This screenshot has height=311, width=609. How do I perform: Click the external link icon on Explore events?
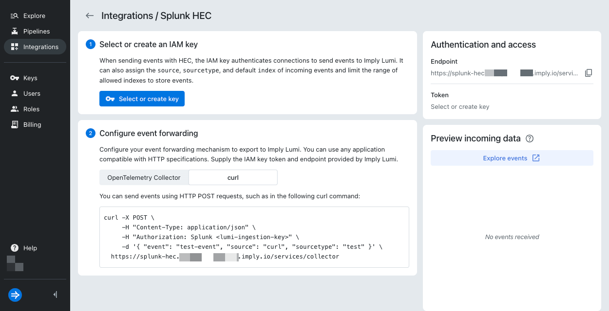[536, 158]
